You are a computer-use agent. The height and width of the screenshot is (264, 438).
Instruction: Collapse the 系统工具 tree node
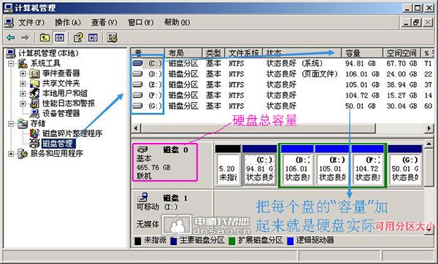[x=11, y=63]
